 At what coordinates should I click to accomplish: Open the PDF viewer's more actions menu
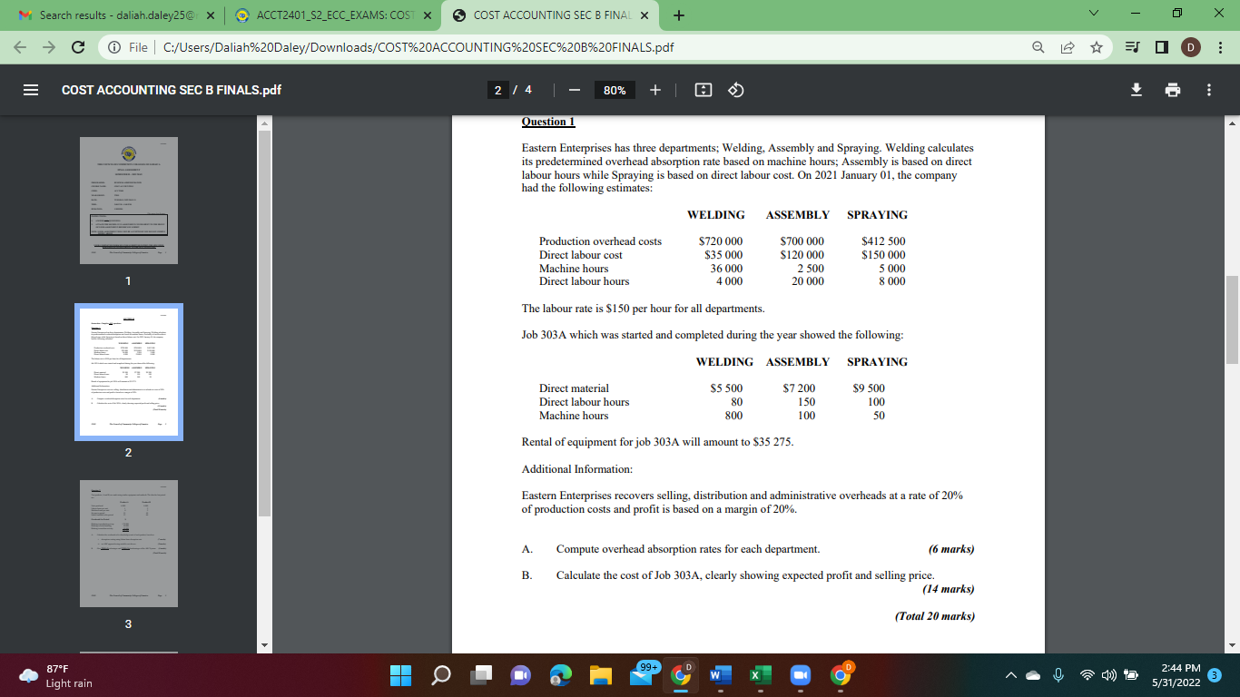(1208, 90)
